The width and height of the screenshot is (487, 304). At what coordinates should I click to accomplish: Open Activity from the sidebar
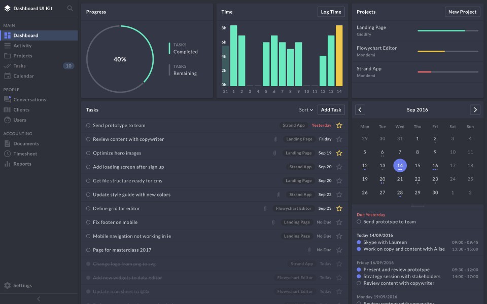(39, 46)
